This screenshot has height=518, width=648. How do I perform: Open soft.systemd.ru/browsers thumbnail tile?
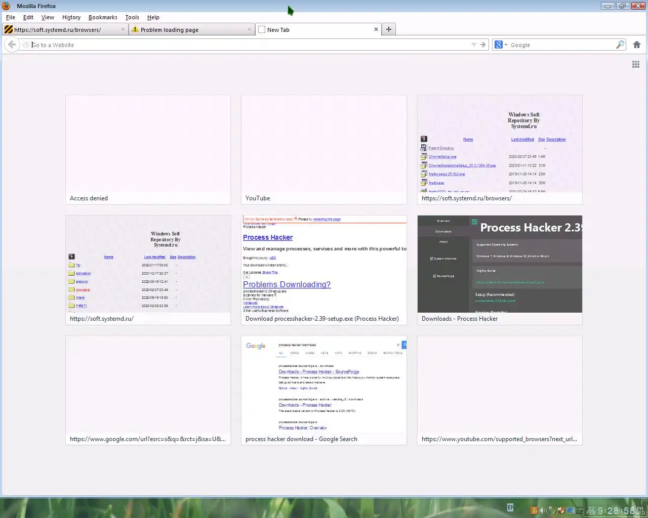pyautogui.click(x=500, y=150)
